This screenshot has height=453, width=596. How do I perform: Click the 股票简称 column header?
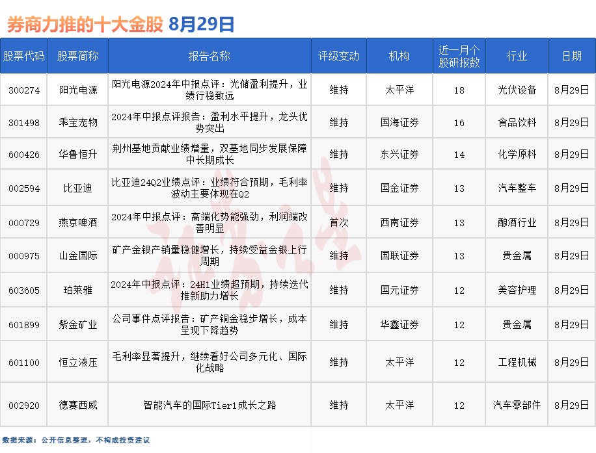click(x=77, y=56)
